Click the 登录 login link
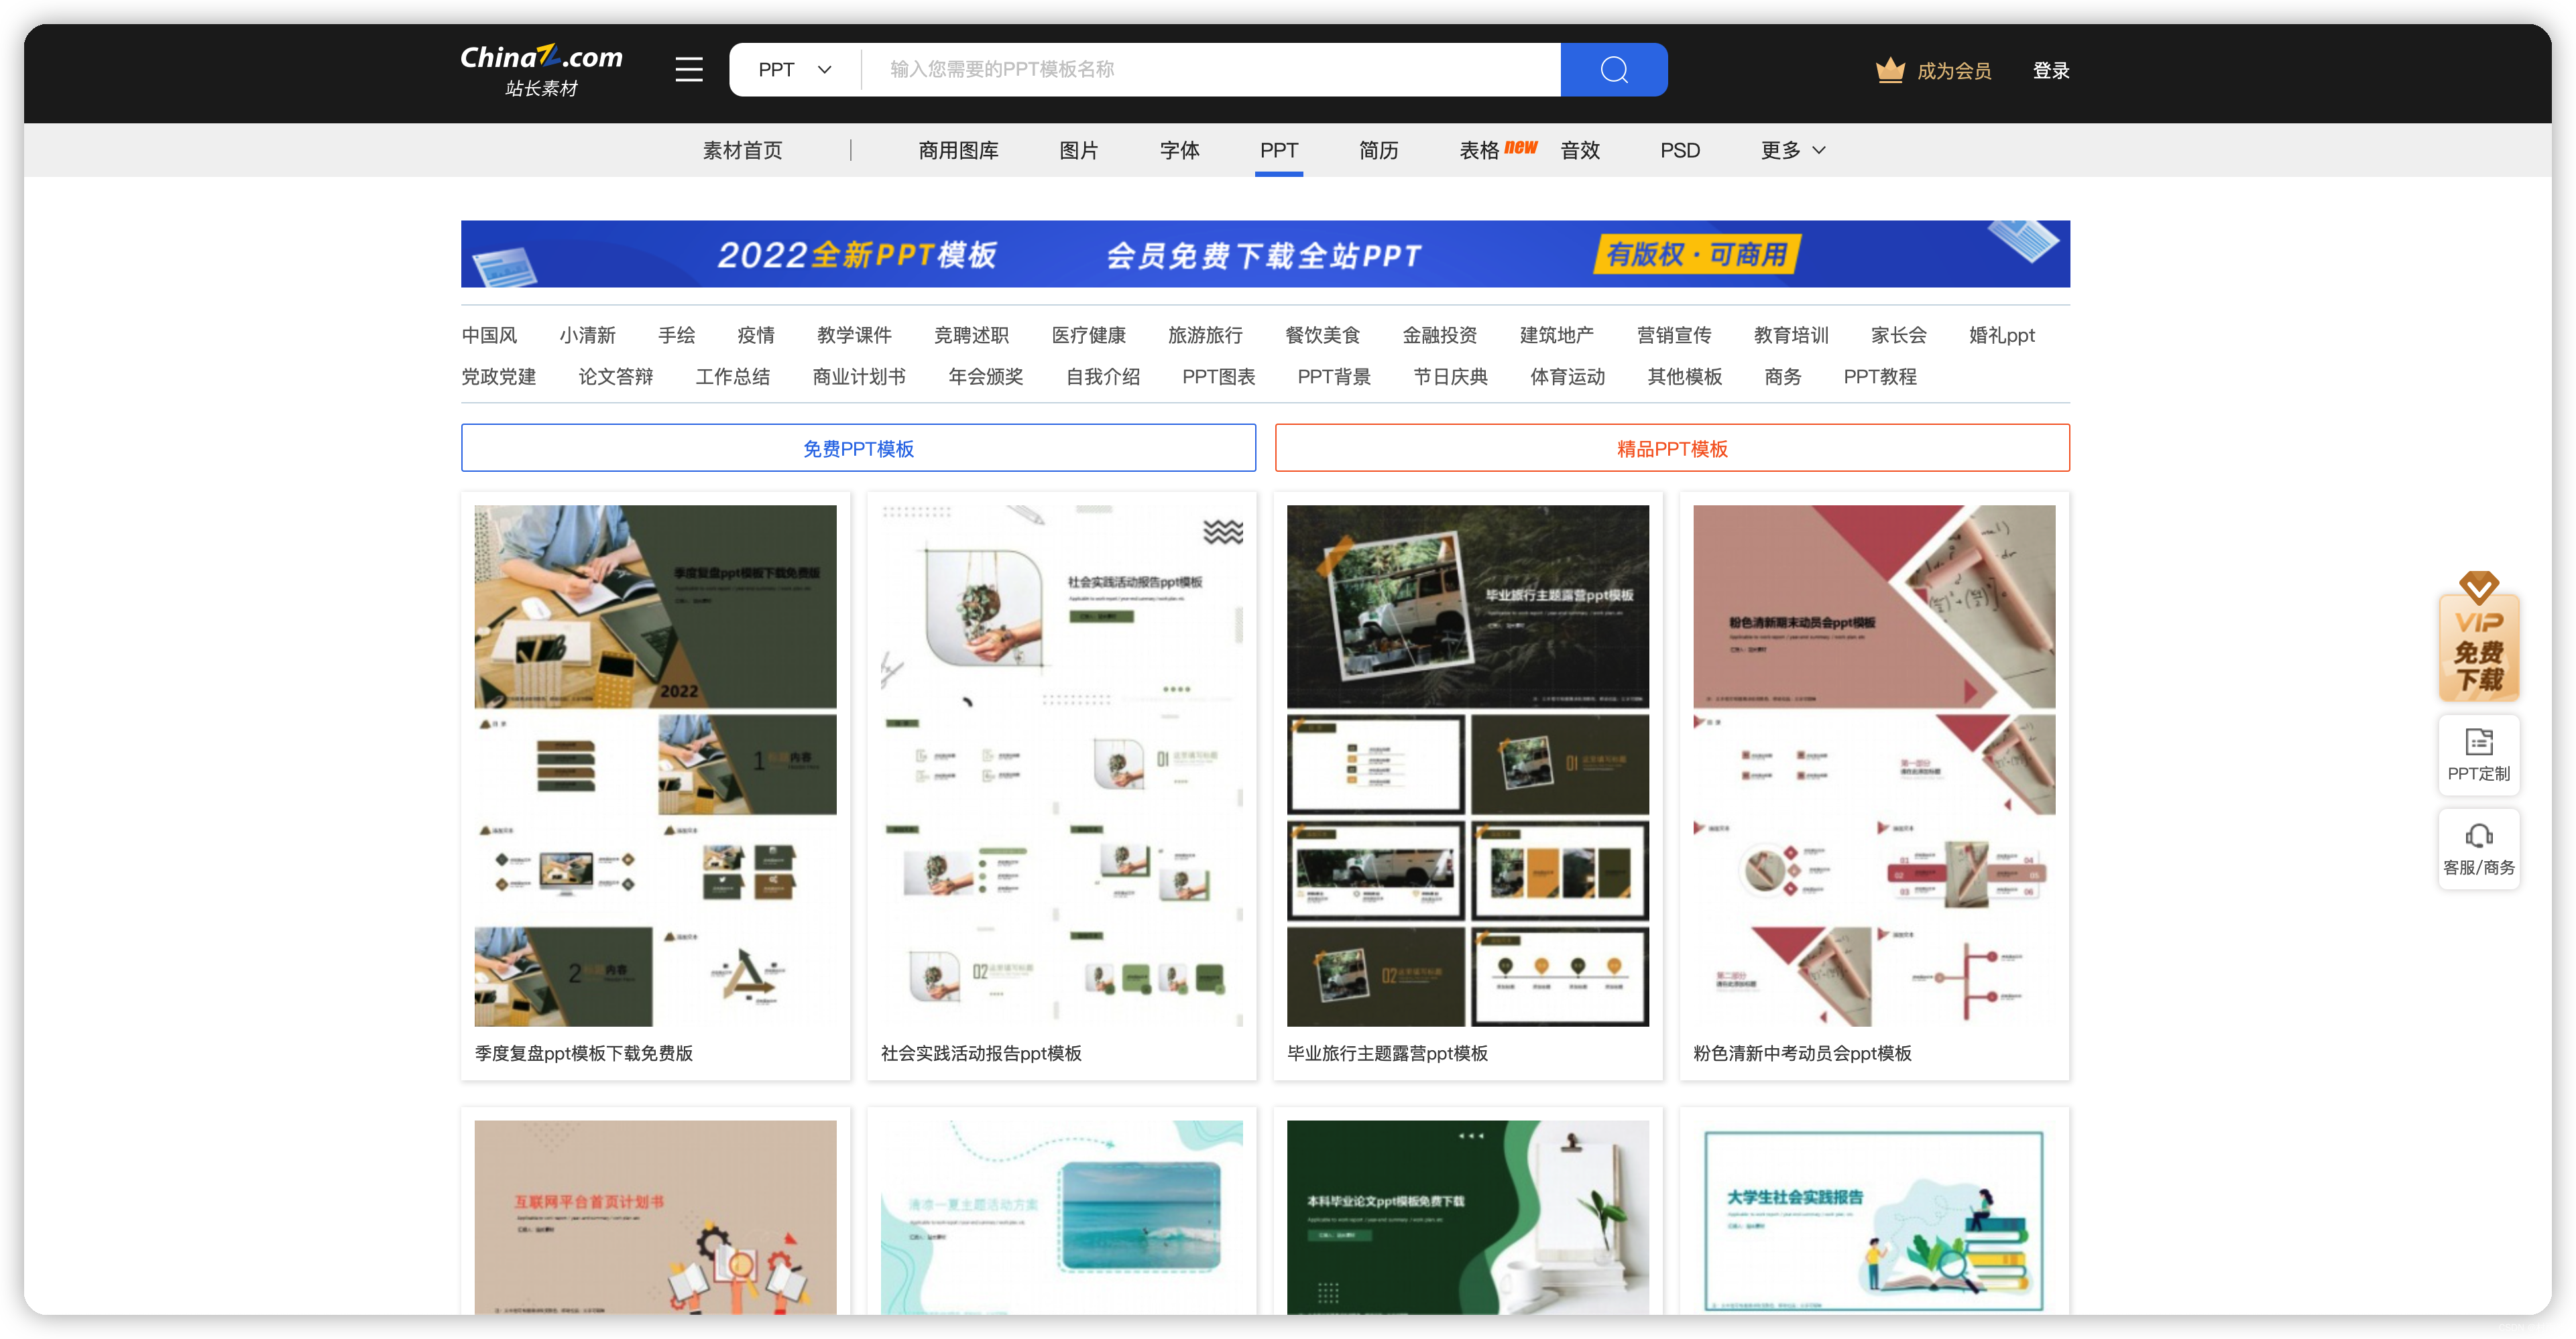 (2050, 70)
